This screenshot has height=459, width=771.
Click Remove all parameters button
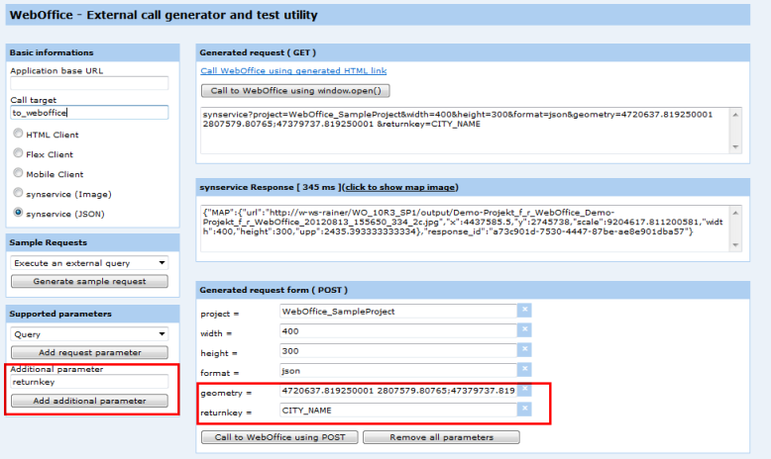tap(441, 437)
